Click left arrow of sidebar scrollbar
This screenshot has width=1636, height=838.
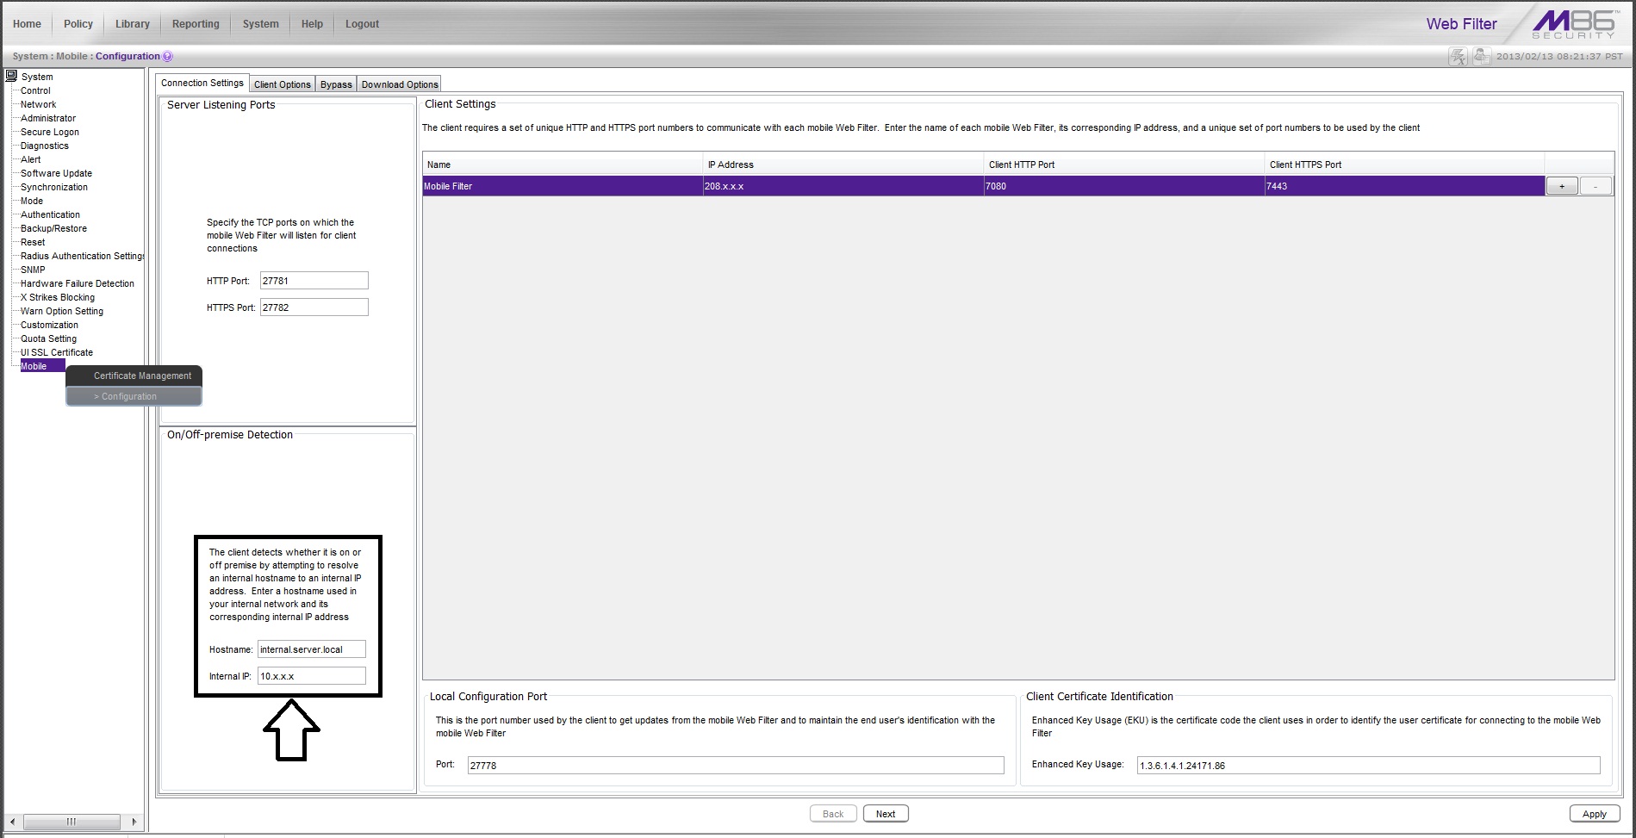[x=12, y=822]
